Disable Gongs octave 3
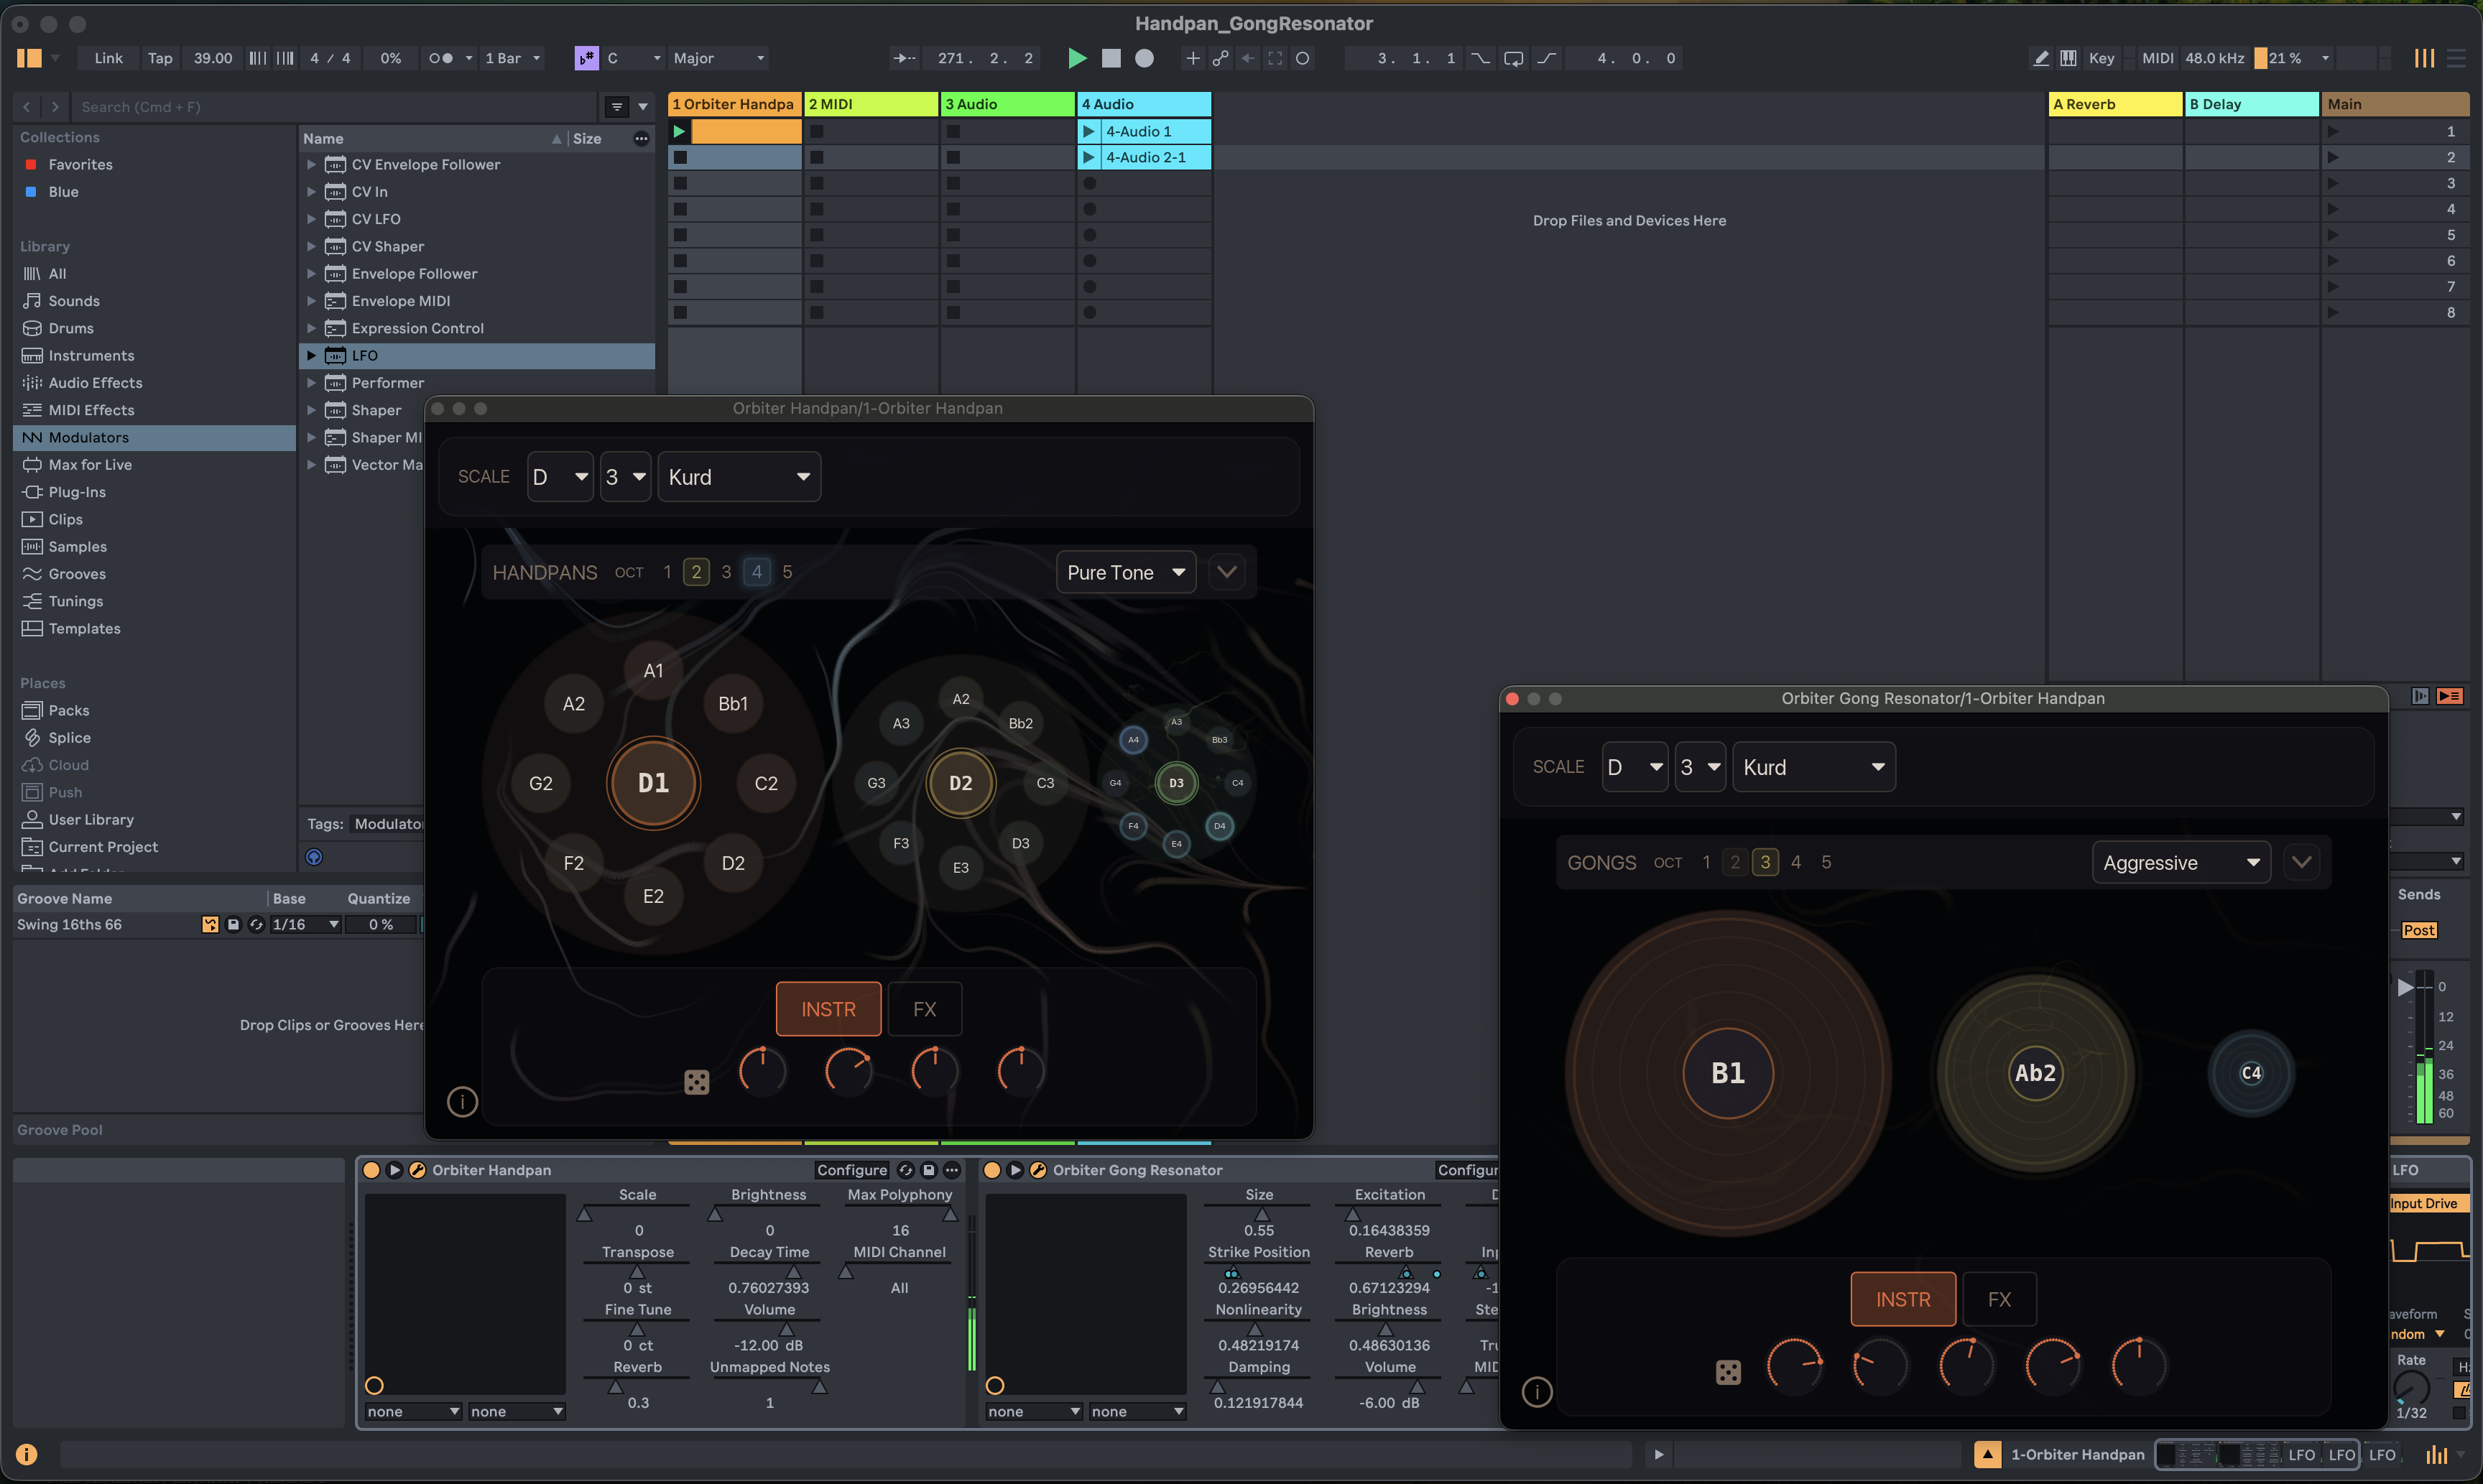This screenshot has height=1484, width=2483. (x=1765, y=862)
